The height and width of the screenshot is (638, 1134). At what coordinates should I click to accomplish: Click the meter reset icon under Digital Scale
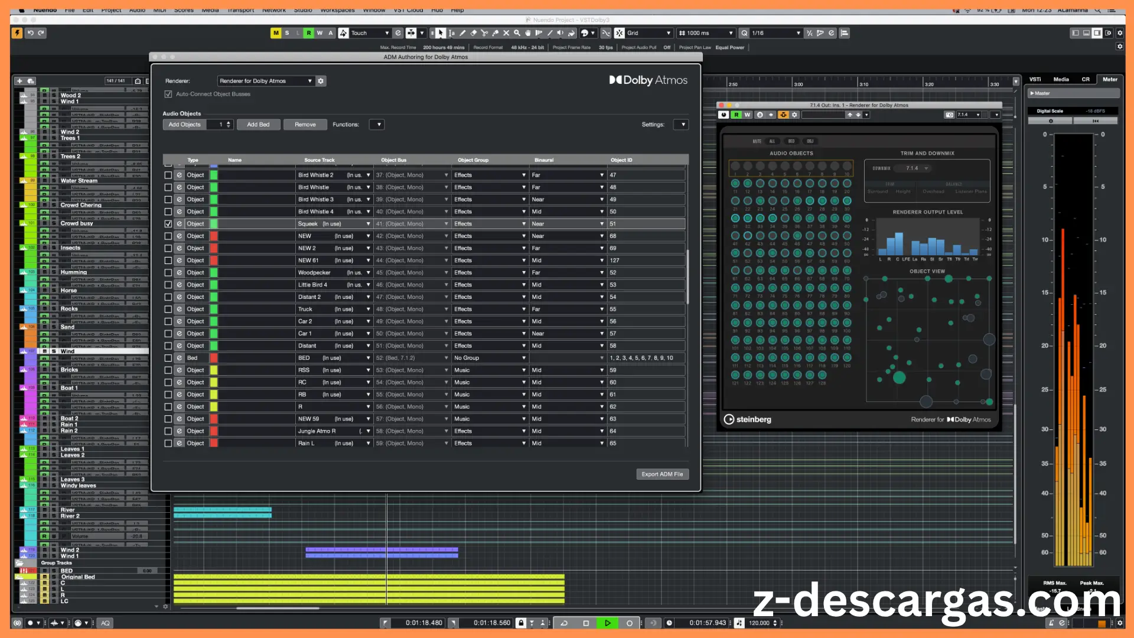tap(1096, 121)
